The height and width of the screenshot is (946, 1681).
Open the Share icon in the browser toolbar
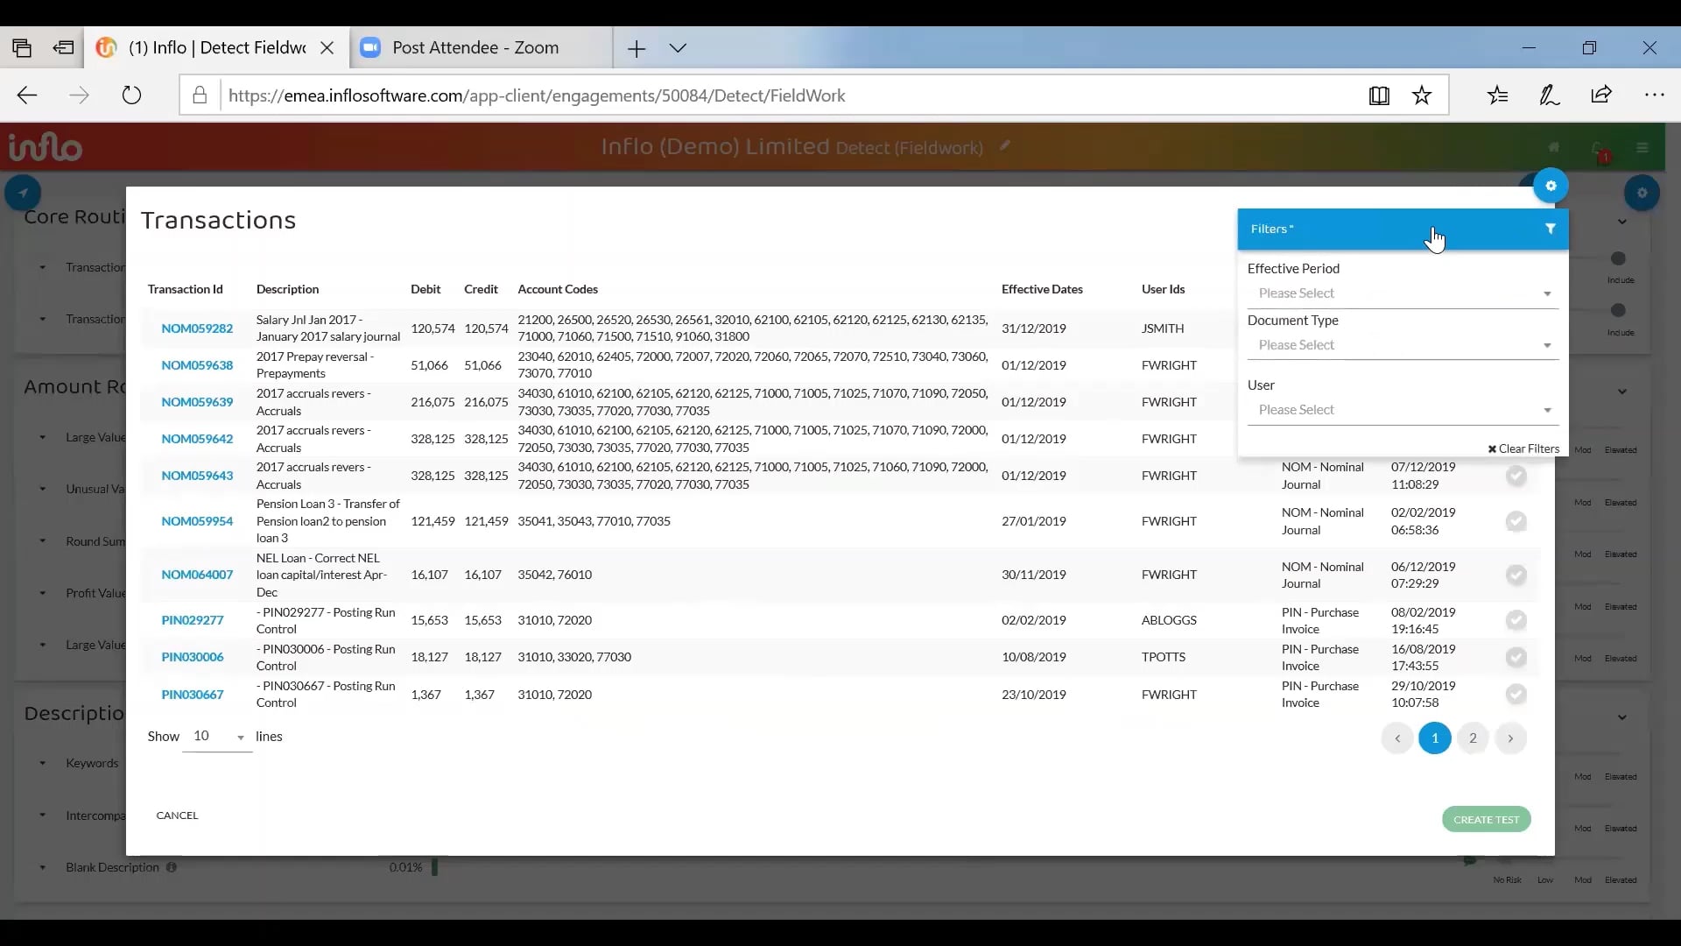point(1602,95)
